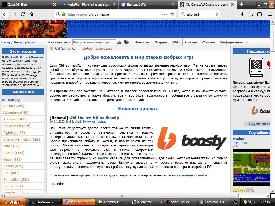Click the browser forward arrow
The image size is (275, 206).
[14, 14]
